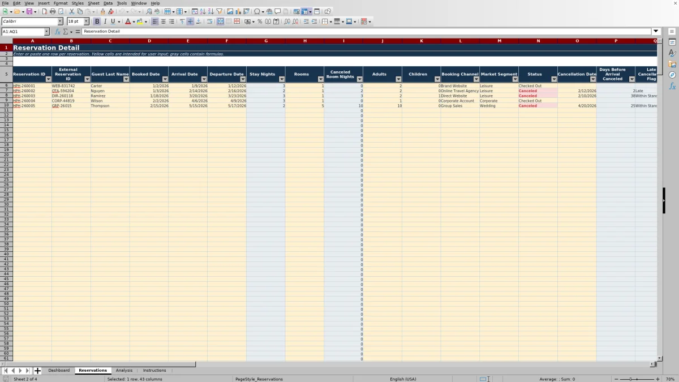Image resolution: width=679 pixels, height=382 pixels.
Task: Click the Print icon in toolbar
Action: [53, 11]
